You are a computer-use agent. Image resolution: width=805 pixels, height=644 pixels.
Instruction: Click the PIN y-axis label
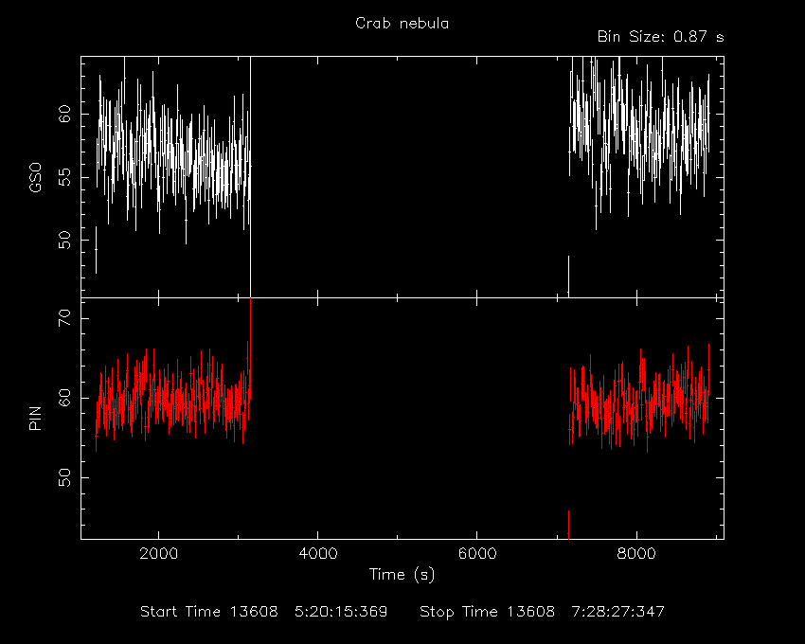point(35,418)
